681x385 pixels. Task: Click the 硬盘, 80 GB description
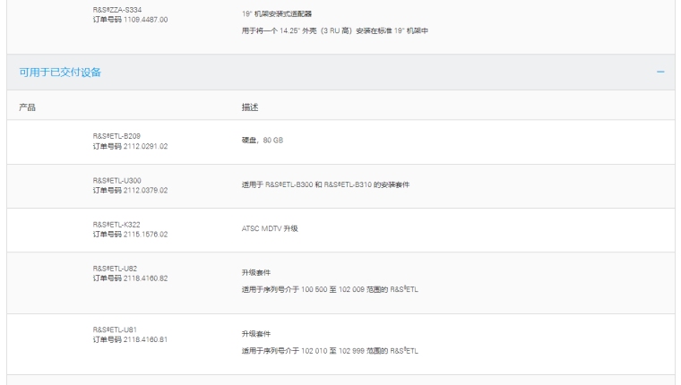coord(262,141)
